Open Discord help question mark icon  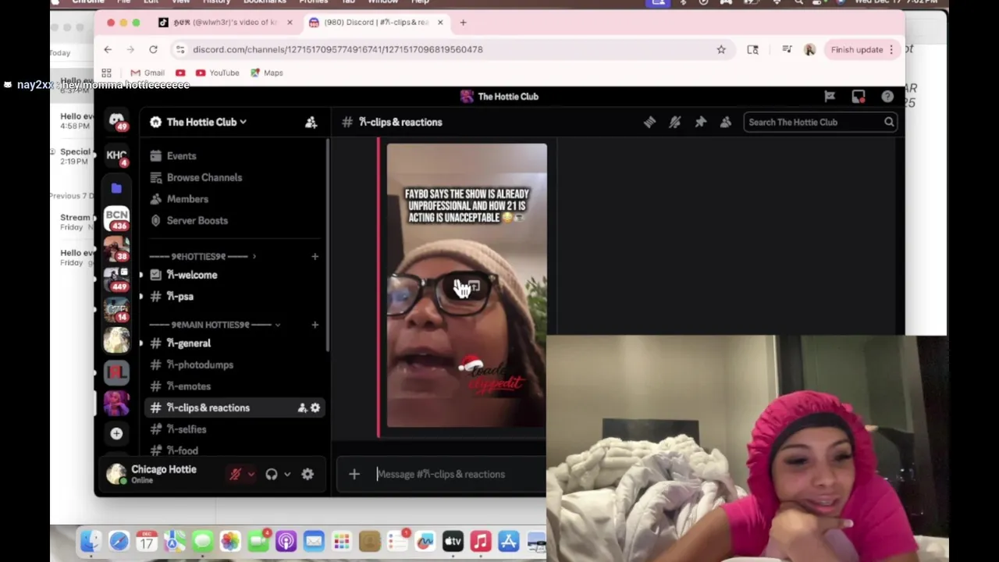(887, 96)
